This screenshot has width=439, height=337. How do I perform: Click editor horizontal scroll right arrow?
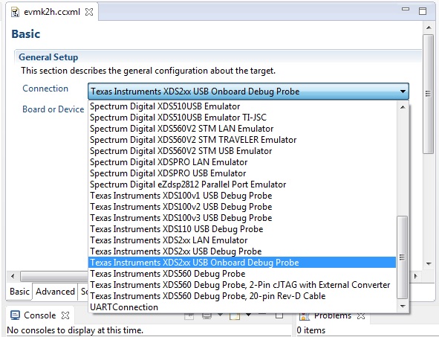pyautogui.click(x=416, y=276)
